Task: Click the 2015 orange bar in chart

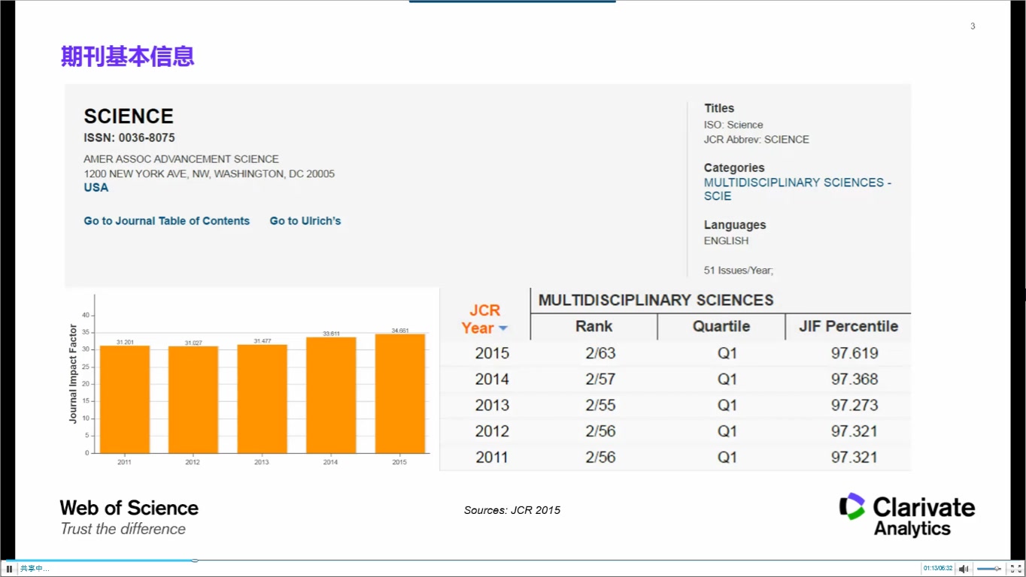Action: click(399, 394)
